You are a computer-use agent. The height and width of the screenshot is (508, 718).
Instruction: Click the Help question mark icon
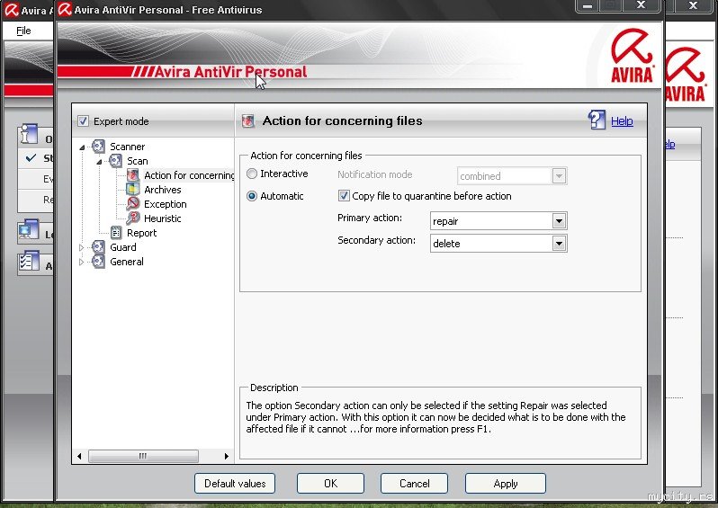(x=597, y=120)
